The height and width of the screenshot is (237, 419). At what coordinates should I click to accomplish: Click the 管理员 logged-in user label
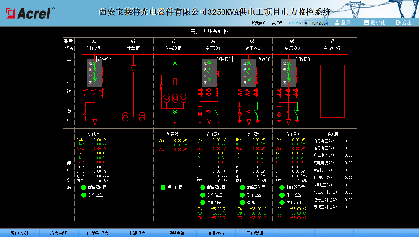tap(277, 23)
